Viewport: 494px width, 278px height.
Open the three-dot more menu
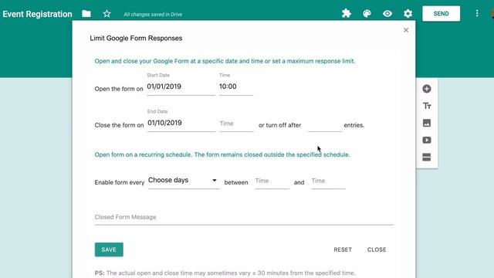477,13
